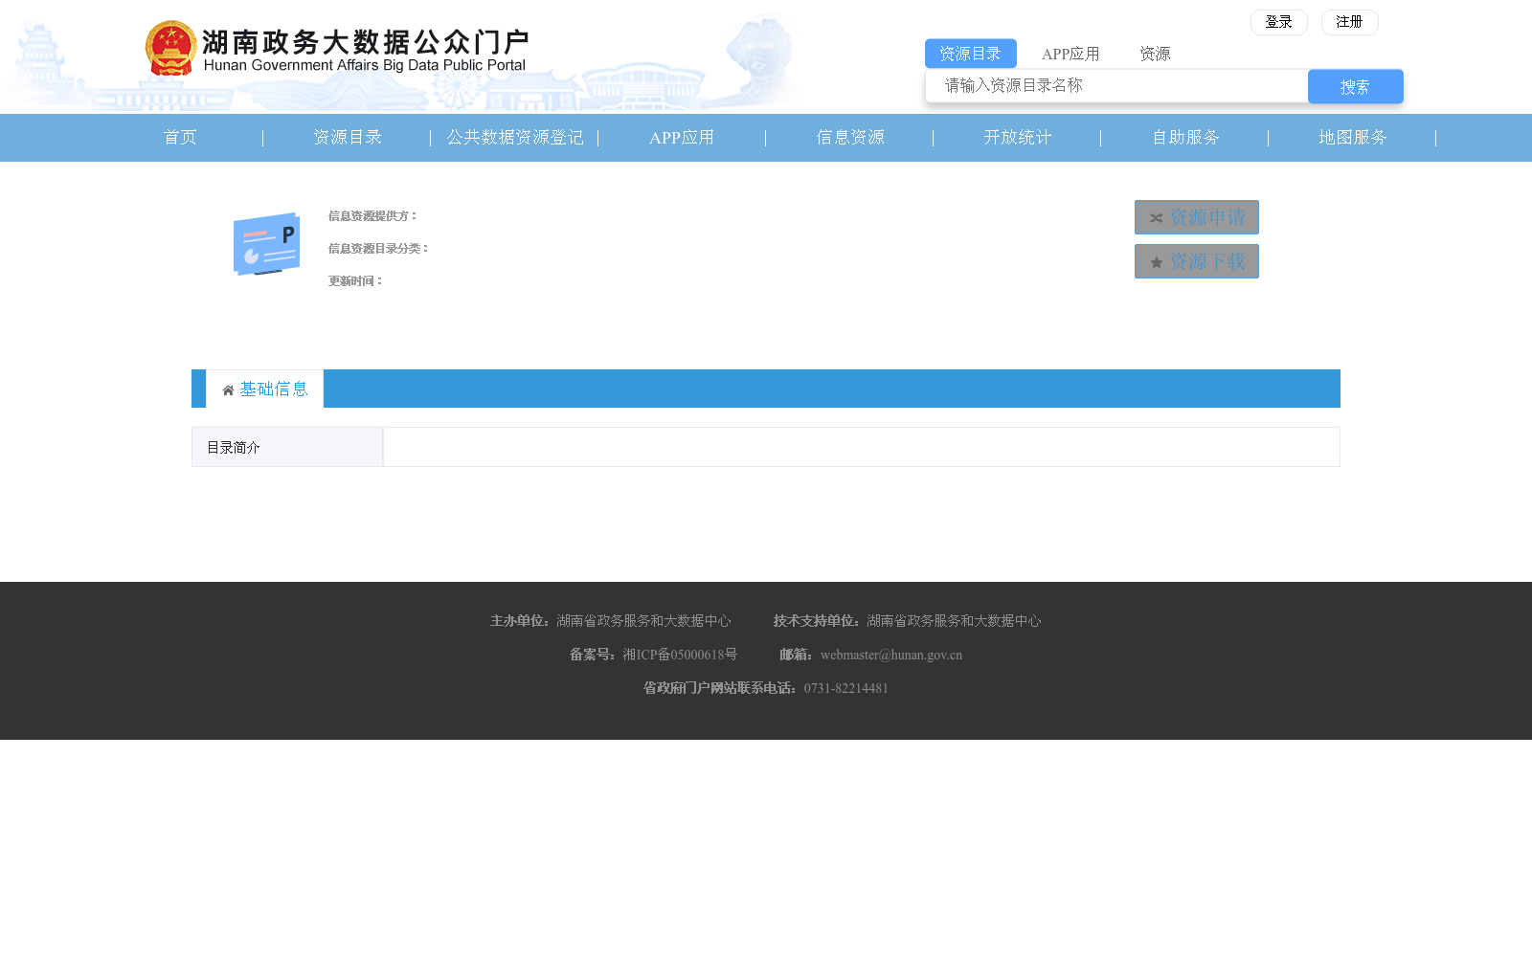The width and height of the screenshot is (1532, 957).
Task: Click the 技术支持单位 footer text
Action: click(907, 621)
